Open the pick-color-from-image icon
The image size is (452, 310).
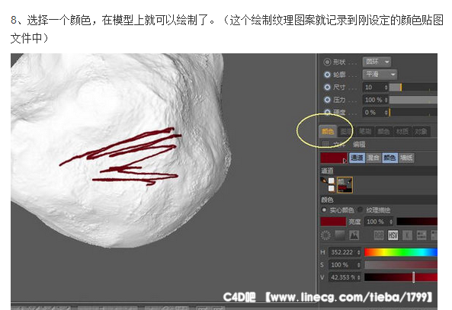tap(354, 235)
